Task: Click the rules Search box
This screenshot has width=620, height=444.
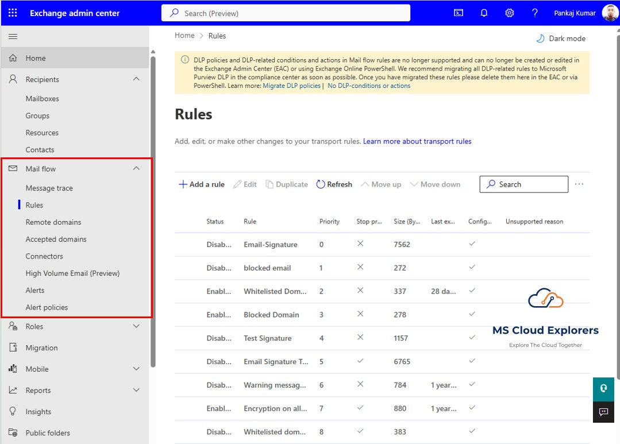Action: tap(523, 184)
